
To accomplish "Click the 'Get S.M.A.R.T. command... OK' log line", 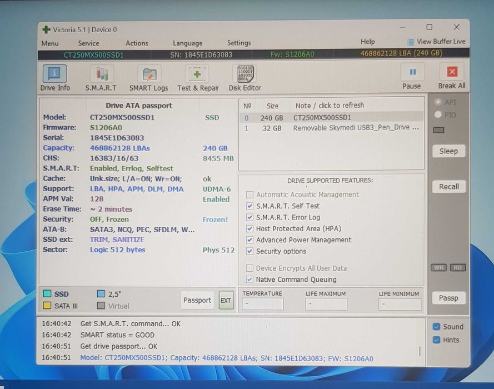I will coord(131,324).
